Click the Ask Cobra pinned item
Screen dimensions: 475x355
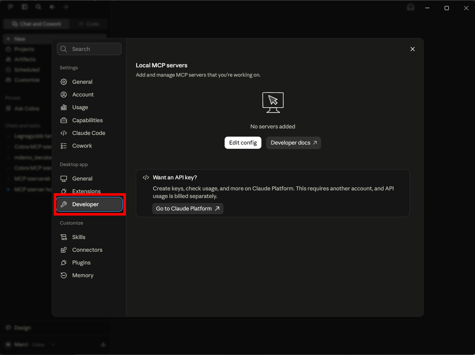coord(27,108)
